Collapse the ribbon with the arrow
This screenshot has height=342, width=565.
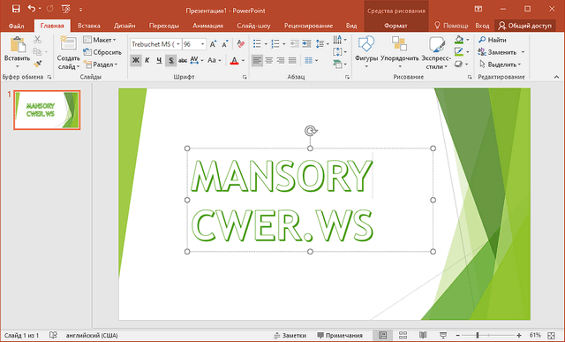[556, 77]
